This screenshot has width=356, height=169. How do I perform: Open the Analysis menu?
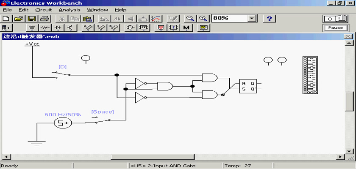tap(70, 10)
